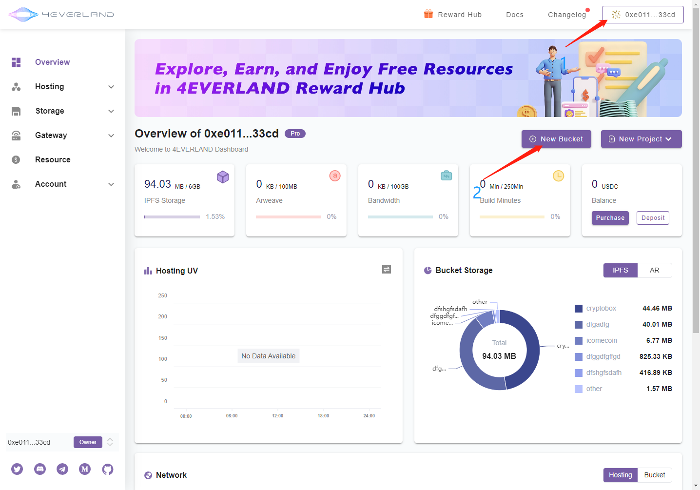The image size is (700, 490).
Task: Open the 0xe011...33cd wallet menu
Action: coord(642,15)
